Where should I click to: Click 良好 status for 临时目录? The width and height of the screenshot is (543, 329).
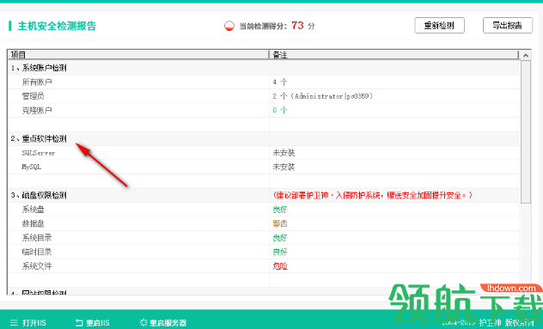click(280, 252)
